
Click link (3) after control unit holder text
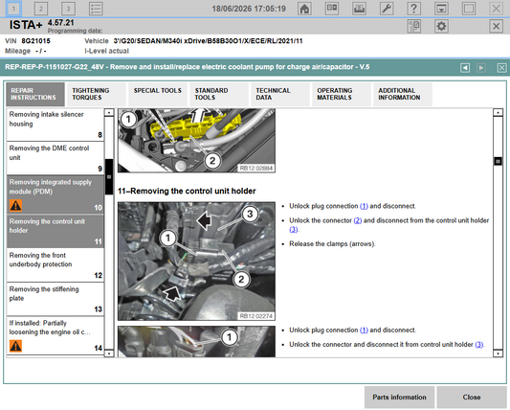pos(294,230)
